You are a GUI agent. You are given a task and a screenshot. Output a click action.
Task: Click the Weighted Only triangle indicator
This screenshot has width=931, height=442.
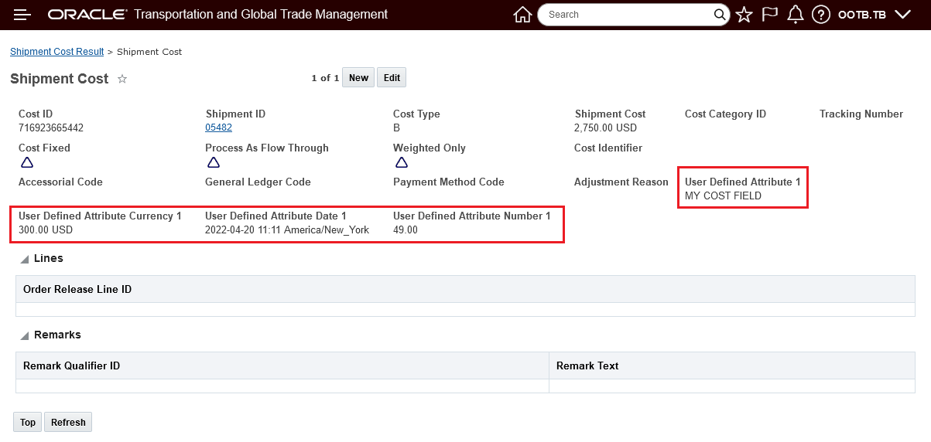coord(401,162)
